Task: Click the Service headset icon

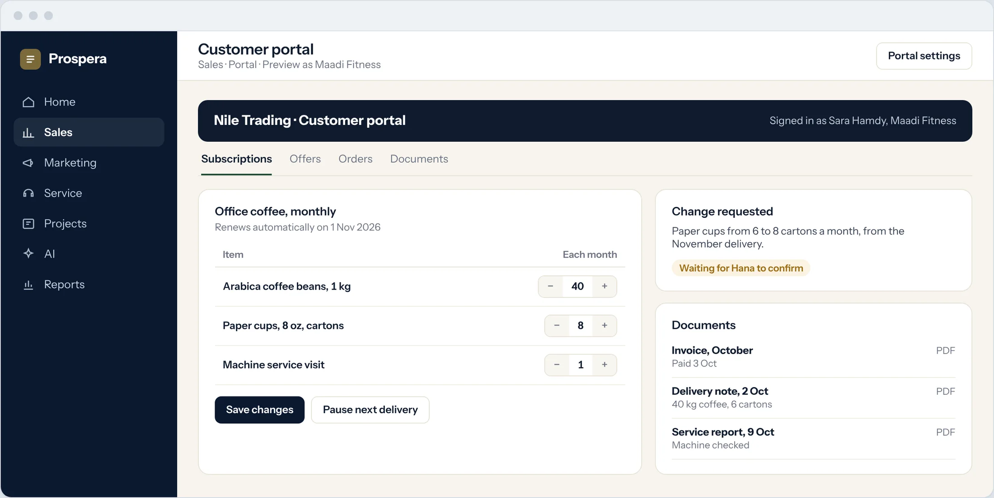Action: [28, 193]
